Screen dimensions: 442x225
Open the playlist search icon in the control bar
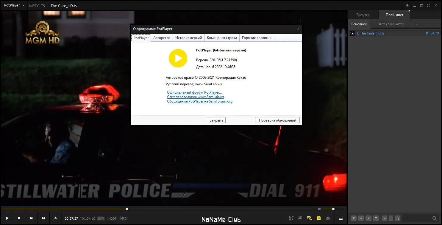(x=310, y=218)
